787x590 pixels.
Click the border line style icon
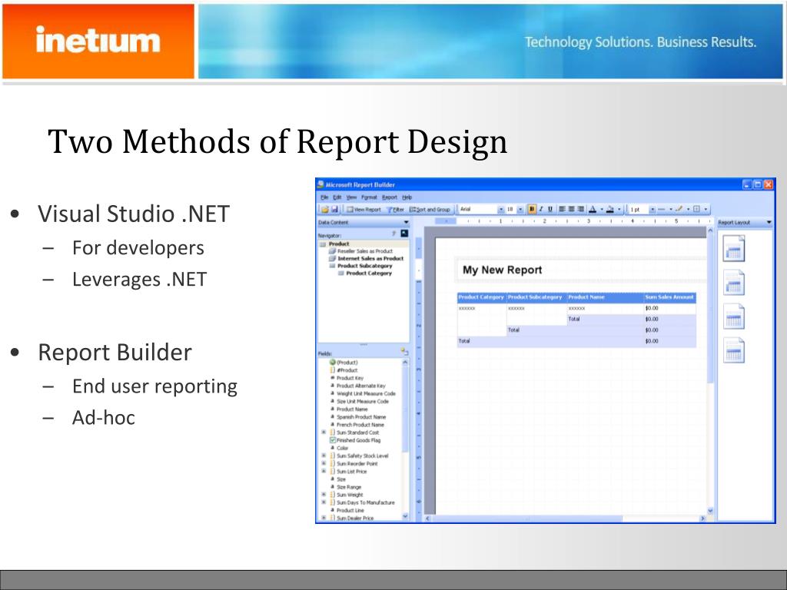coord(661,209)
